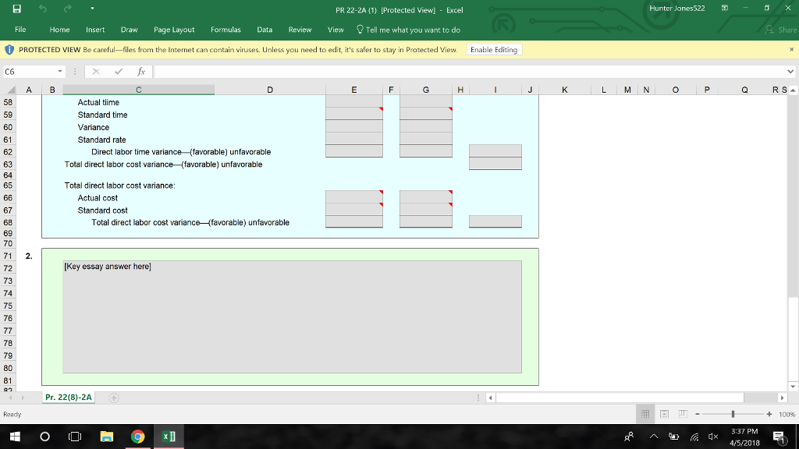
Task: Click the Key essay answer text box
Action: coord(292,316)
